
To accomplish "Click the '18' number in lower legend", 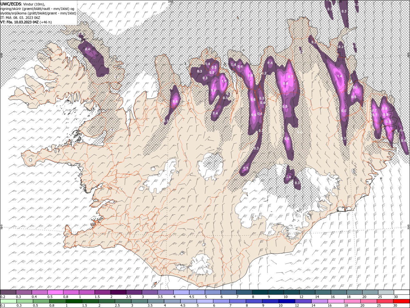I will pos(346,306).
